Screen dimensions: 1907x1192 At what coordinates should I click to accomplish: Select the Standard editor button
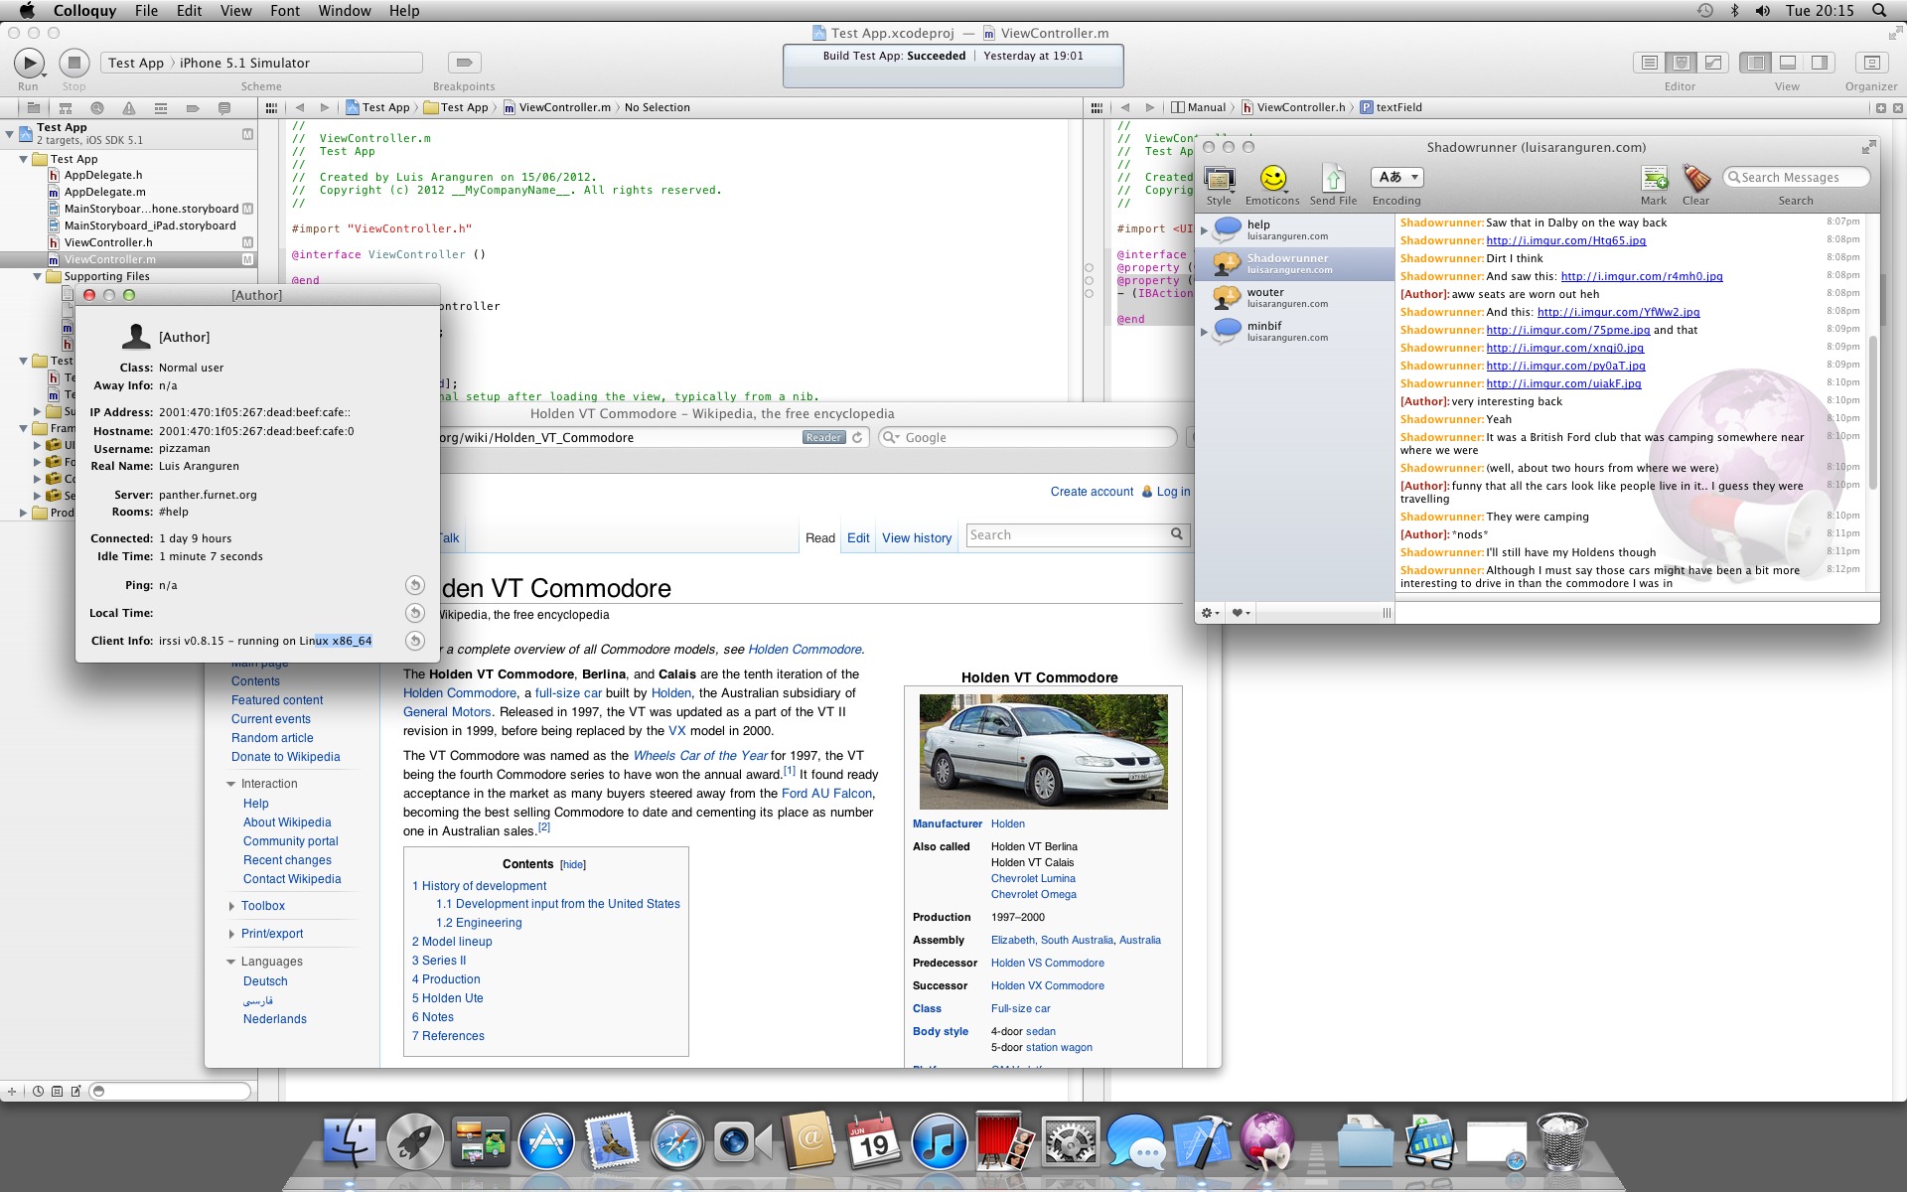tap(1650, 63)
